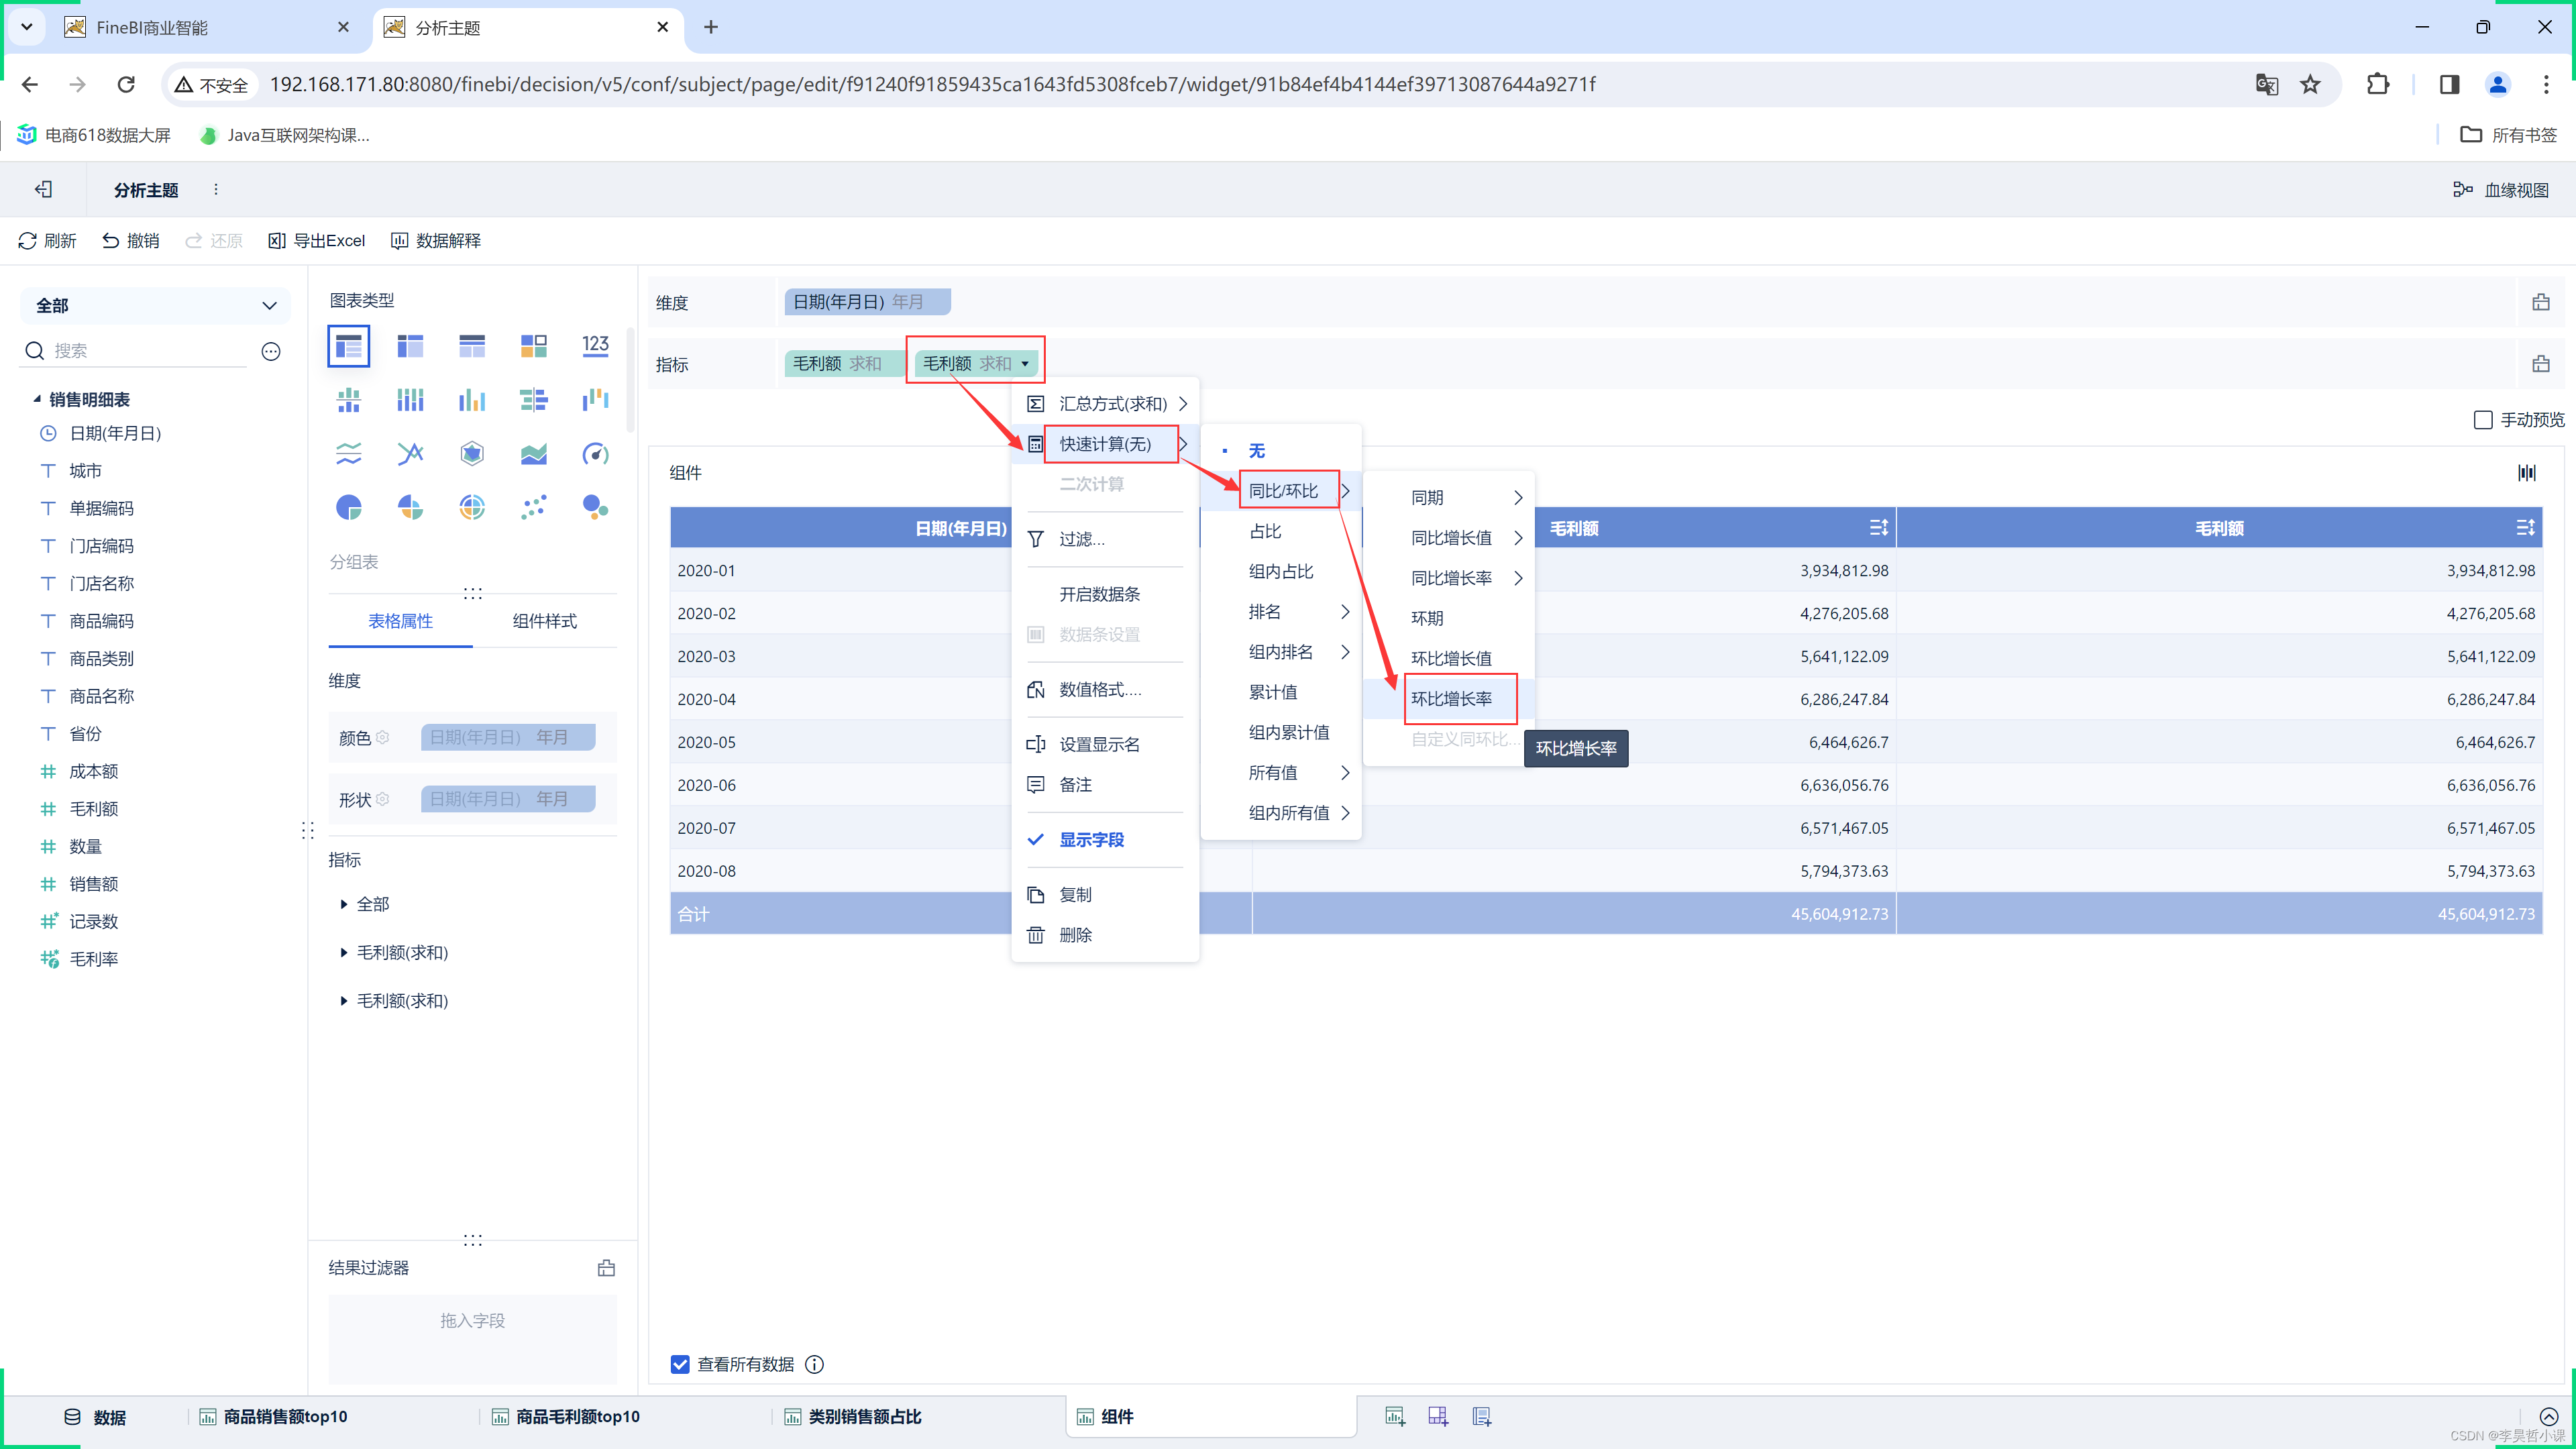This screenshot has height=1449, width=2576.
Task: Choose 环比增长率 from the submenu
Action: [1448, 699]
